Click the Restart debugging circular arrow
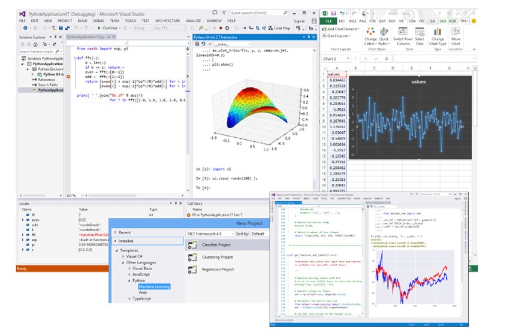Screen dimensions: 510x336 227,28
